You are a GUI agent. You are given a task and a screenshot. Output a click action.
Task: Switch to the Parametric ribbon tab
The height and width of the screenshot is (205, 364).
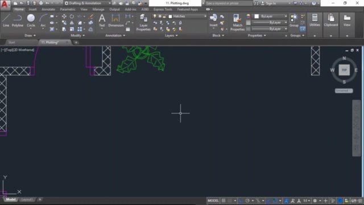click(x=68, y=9)
